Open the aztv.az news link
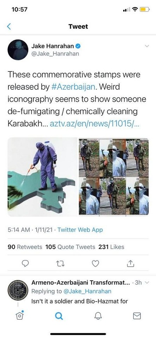The width and height of the screenshot is (156, 338). tap(94, 124)
